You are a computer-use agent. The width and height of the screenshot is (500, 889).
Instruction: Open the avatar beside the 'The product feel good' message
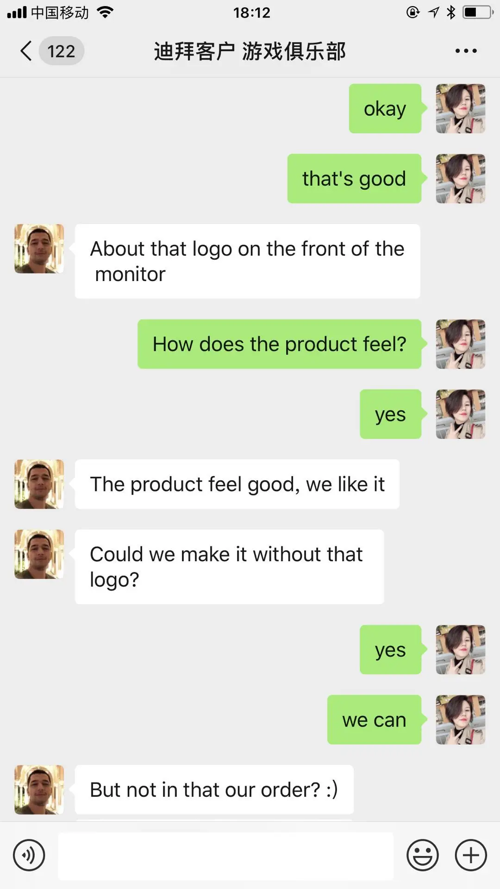click(x=39, y=484)
